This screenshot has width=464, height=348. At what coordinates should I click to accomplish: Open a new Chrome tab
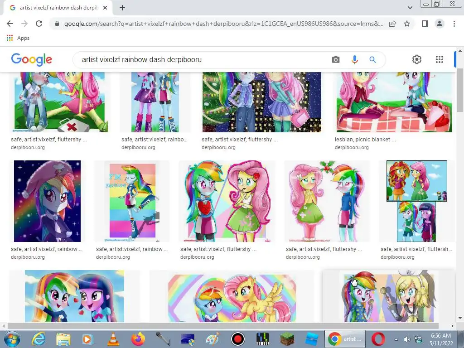122,8
